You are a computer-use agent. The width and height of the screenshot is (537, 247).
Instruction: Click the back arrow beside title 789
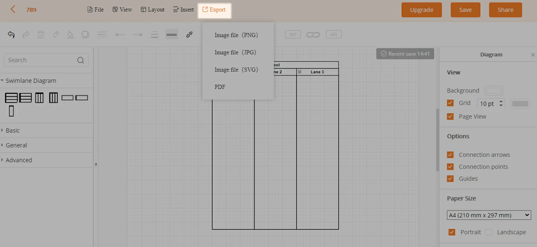(13, 9)
